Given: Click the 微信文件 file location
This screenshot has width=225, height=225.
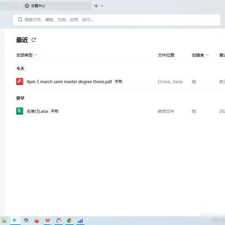Looking at the screenshot, I should point(166,111).
